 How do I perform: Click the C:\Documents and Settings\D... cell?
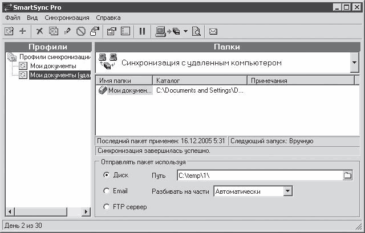[x=200, y=90]
